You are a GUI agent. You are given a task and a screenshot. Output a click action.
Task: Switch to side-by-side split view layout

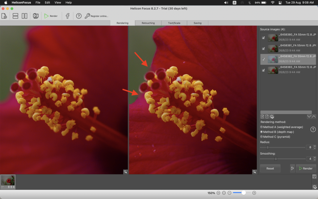pos(24,16)
